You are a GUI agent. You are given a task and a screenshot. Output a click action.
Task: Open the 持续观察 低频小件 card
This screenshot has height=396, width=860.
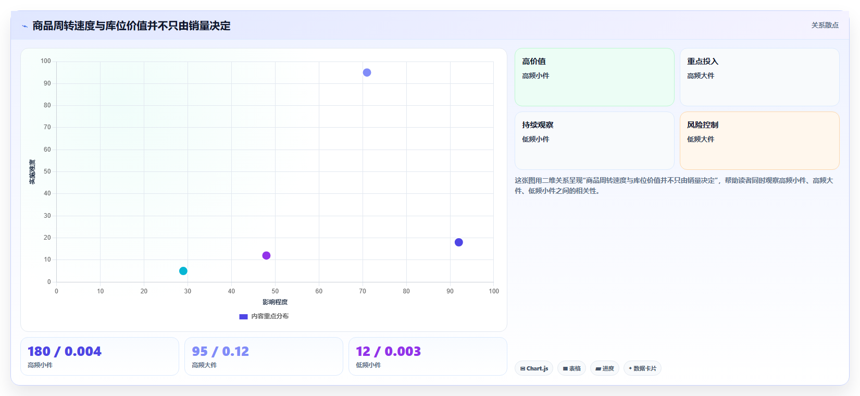[594, 141]
